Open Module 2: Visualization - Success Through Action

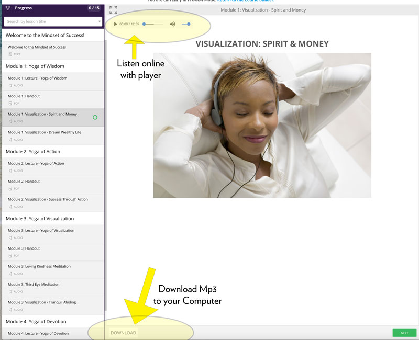[53, 203]
